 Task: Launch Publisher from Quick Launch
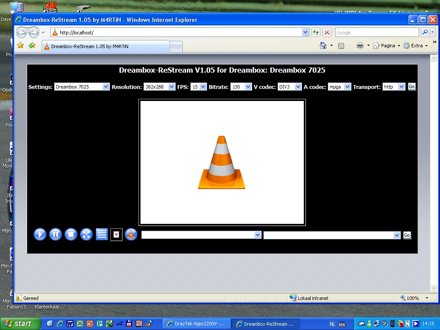click(x=100, y=324)
